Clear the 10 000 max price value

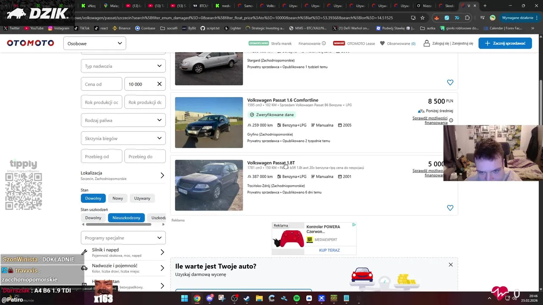click(x=160, y=84)
